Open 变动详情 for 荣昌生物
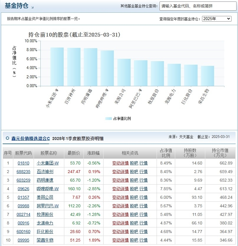Screen dimensions: 238x246 (x=120, y=240)
